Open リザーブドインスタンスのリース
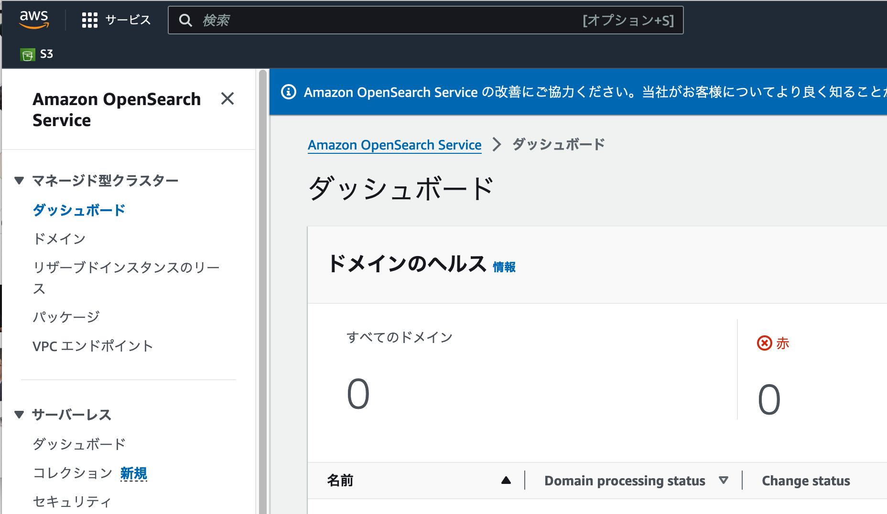887x514 pixels. [x=126, y=268]
